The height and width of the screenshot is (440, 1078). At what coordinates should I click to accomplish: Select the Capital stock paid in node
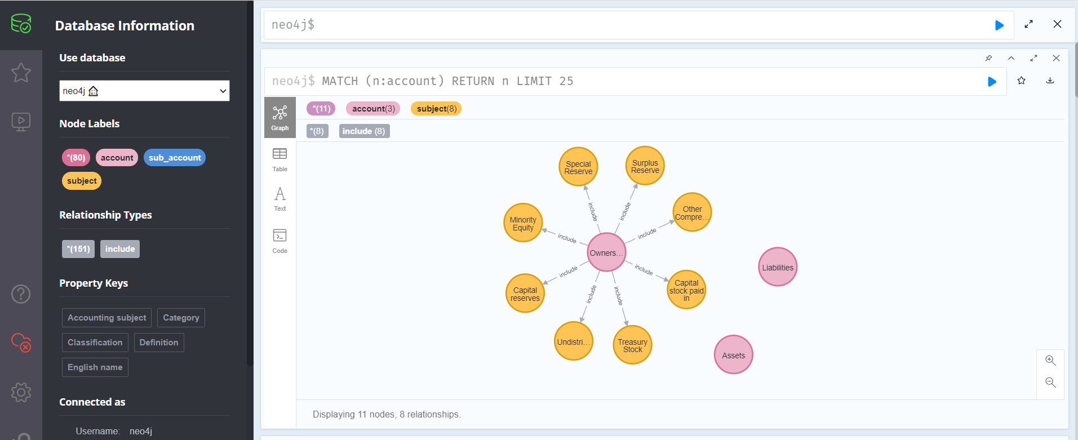pos(686,290)
